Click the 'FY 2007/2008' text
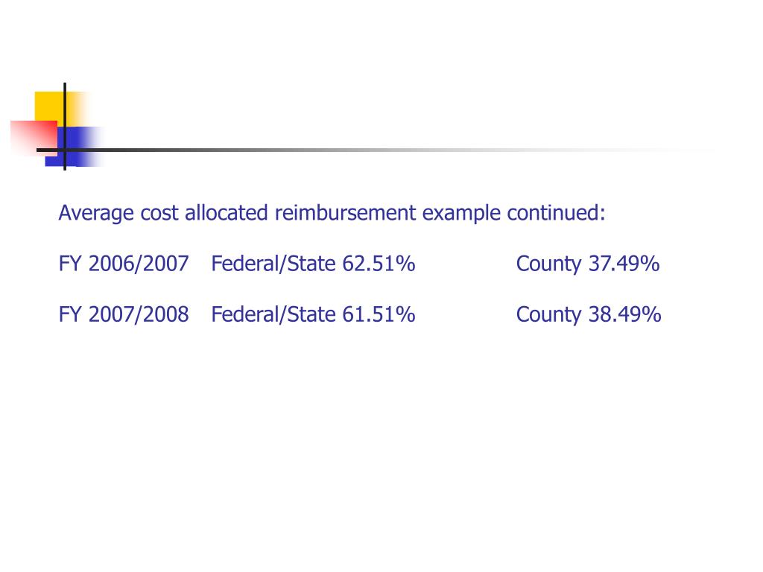Image resolution: width=763 pixels, height=572 pixels. click(x=124, y=314)
